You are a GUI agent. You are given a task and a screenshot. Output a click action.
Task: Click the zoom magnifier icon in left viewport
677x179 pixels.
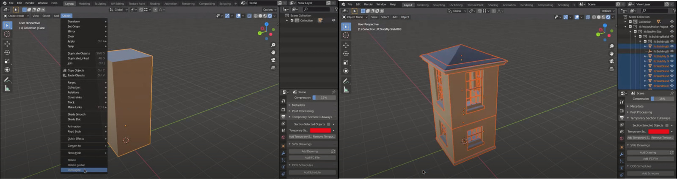pyautogui.click(x=273, y=45)
